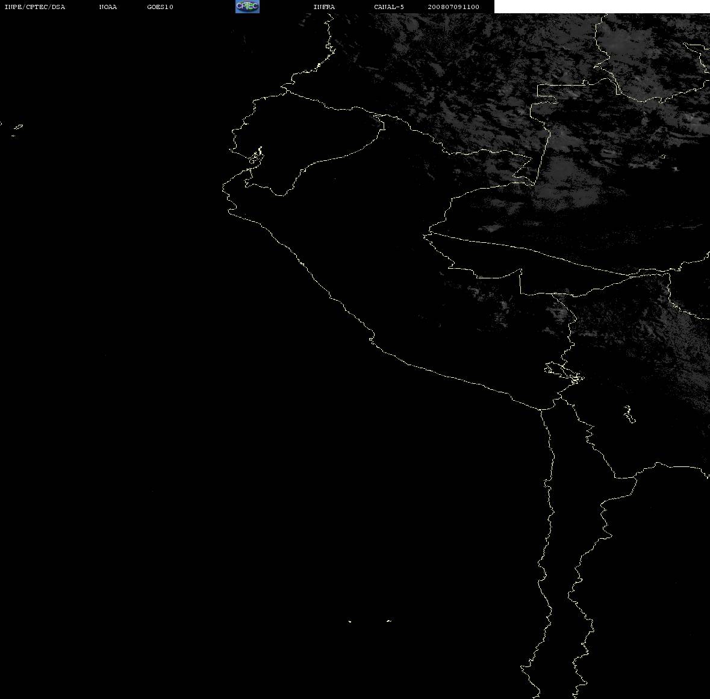Click the INPE/CPTEC/DSA header label
The width and height of the screenshot is (710, 699).
tap(34, 7)
